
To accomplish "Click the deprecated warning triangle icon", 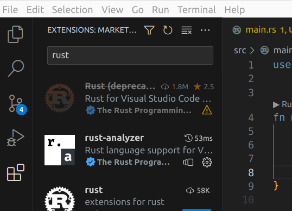I will point(207,110).
